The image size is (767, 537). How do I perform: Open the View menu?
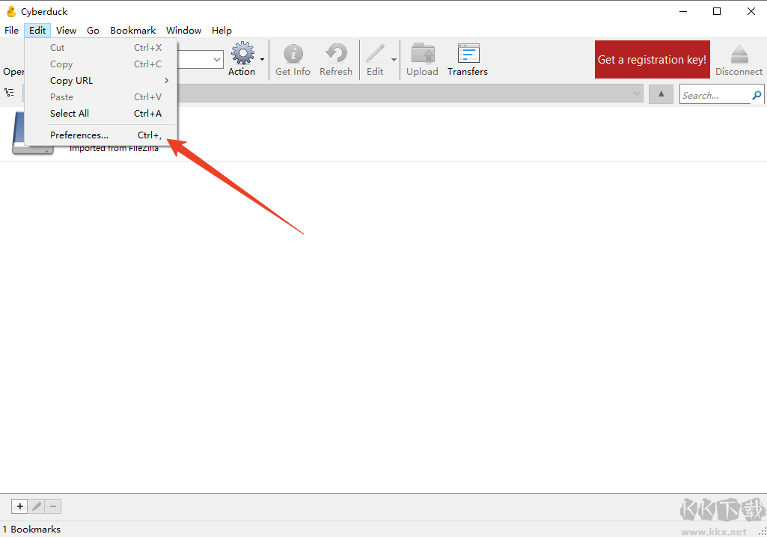66,31
